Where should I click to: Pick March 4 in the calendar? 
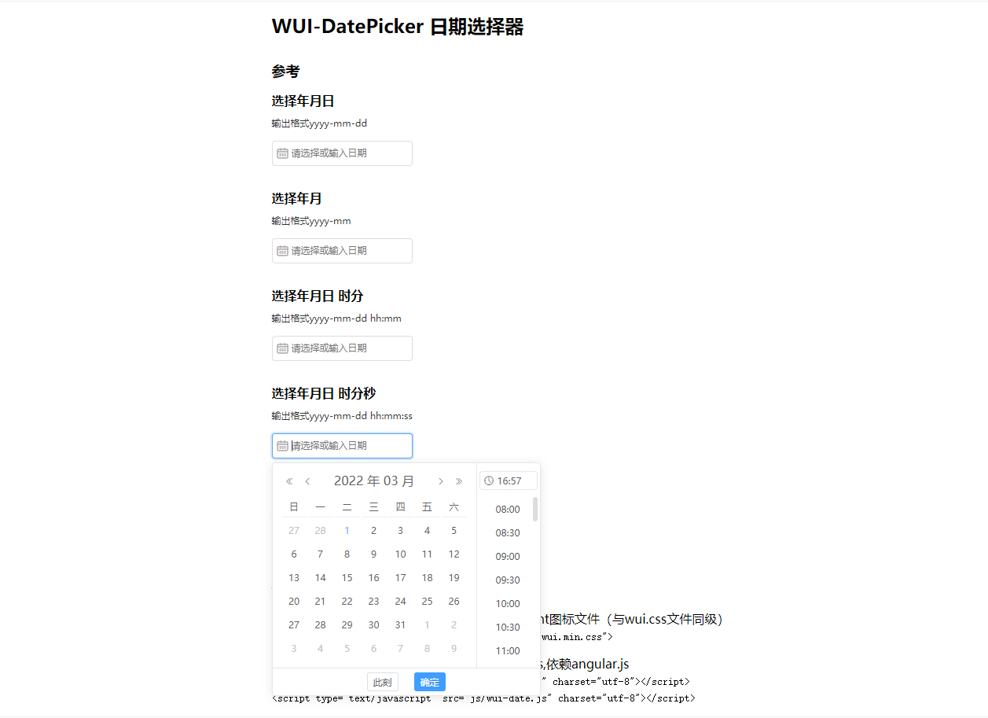428,531
